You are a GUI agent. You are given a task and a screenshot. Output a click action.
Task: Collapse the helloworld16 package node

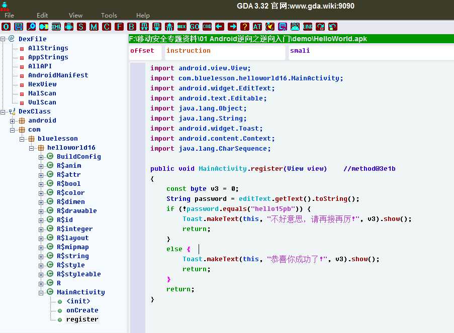click(x=31, y=148)
